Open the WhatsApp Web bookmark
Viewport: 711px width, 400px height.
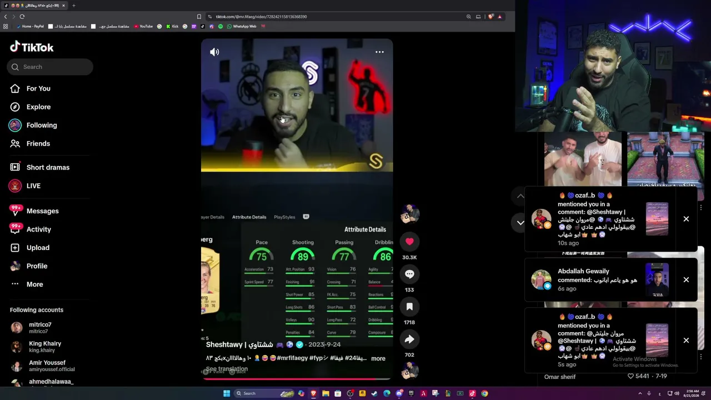click(x=242, y=27)
